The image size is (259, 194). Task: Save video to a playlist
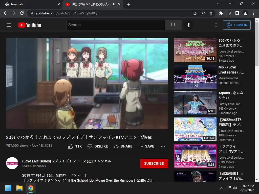pyautogui.click(x=146, y=146)
